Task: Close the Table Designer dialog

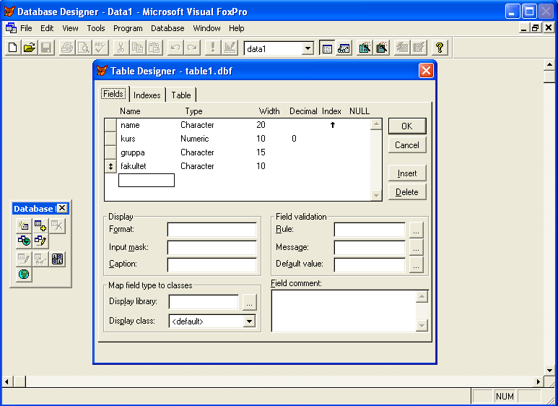Action: [x=426, y=71]
